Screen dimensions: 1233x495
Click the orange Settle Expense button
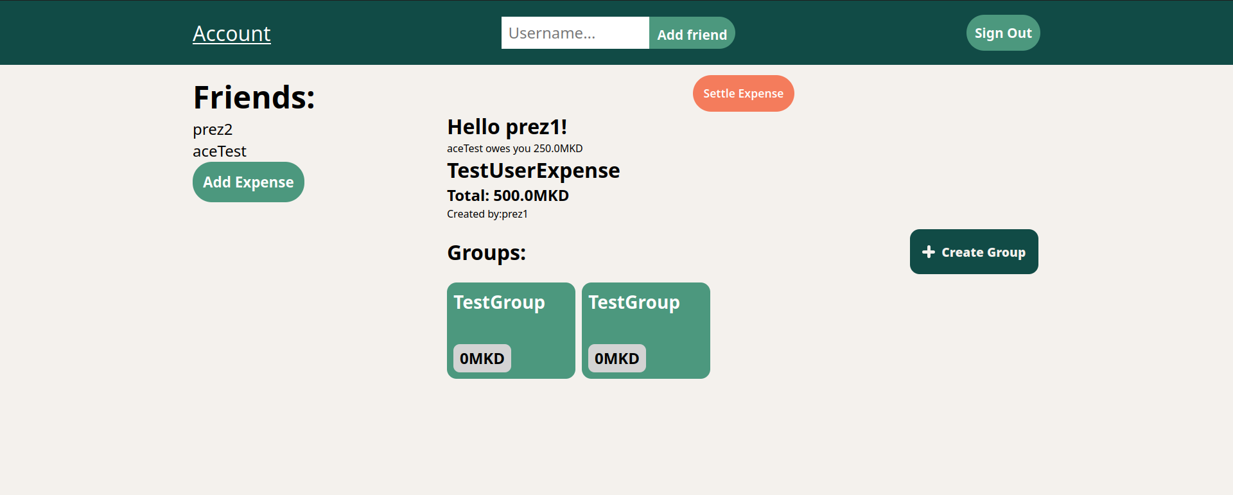(x=743, y=94)
